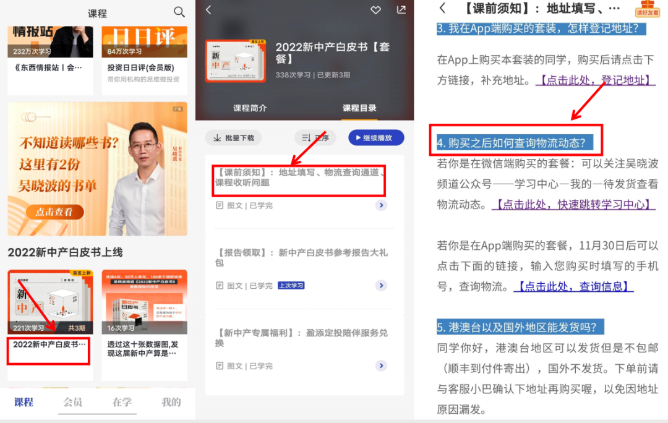Go back using arrow above 2022新中产白皮书 cover

[209, 10]
